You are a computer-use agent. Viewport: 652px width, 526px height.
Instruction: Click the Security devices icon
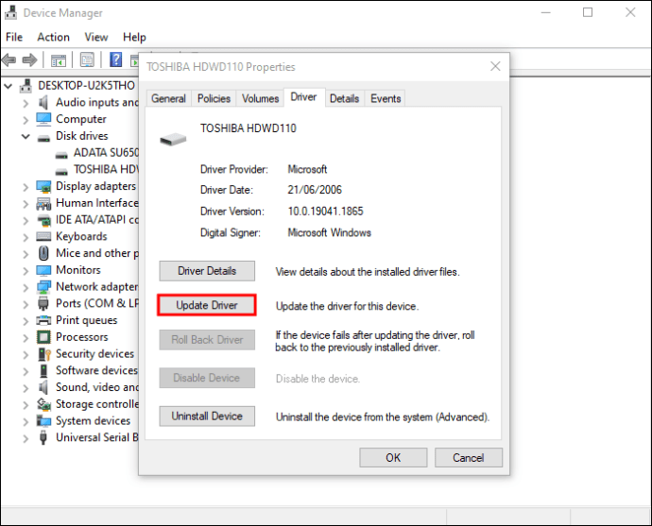tap(44, 354)
